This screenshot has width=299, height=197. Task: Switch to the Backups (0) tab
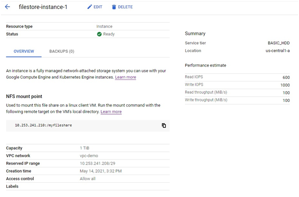(x=61, y=51)
